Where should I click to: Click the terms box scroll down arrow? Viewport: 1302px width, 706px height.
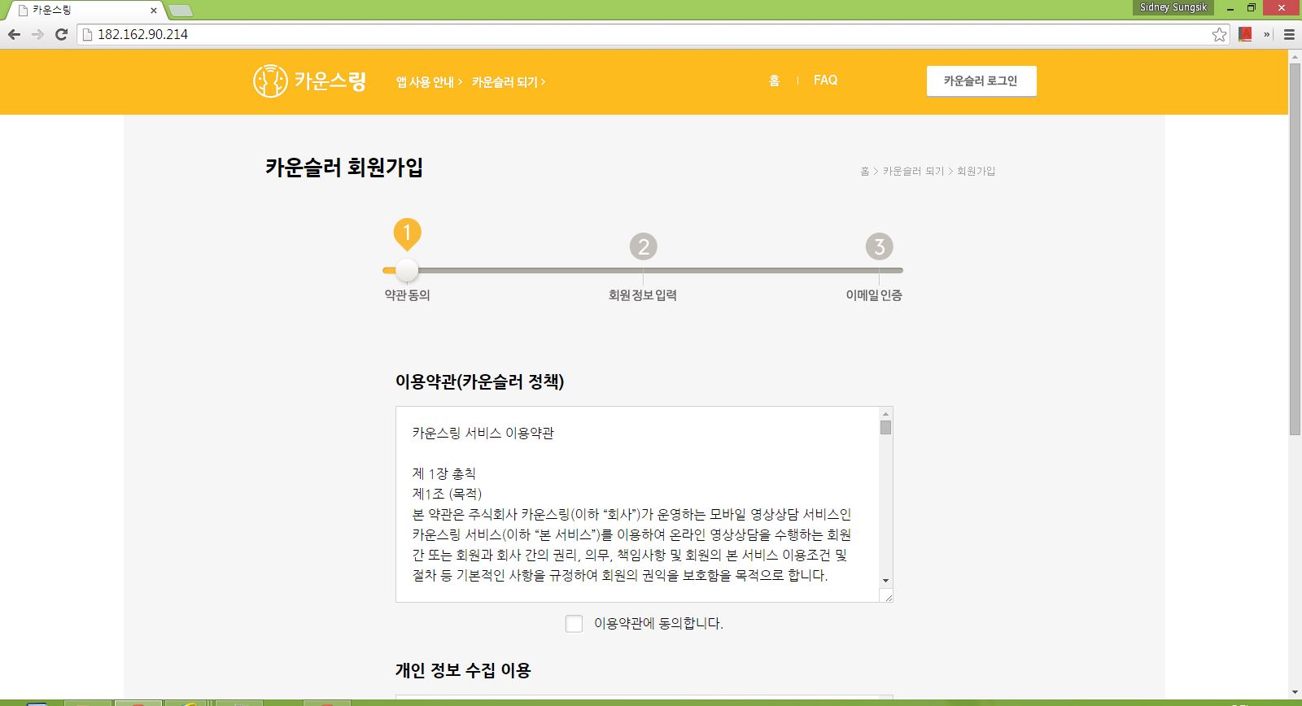coord(886,581)
